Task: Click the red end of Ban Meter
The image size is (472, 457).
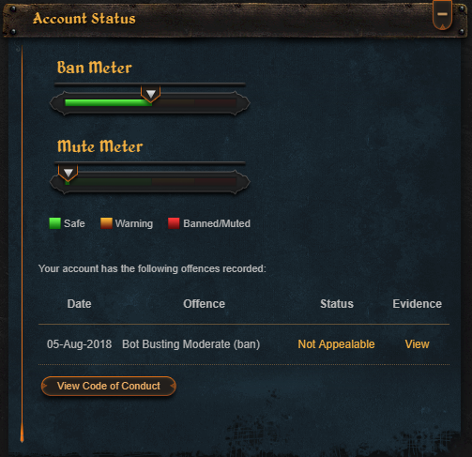Action: tap(215, 102)
